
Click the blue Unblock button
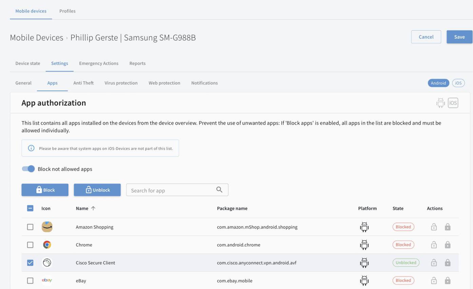[97, 190]
